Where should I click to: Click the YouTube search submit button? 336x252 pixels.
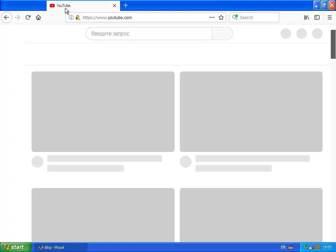(222, 33)
